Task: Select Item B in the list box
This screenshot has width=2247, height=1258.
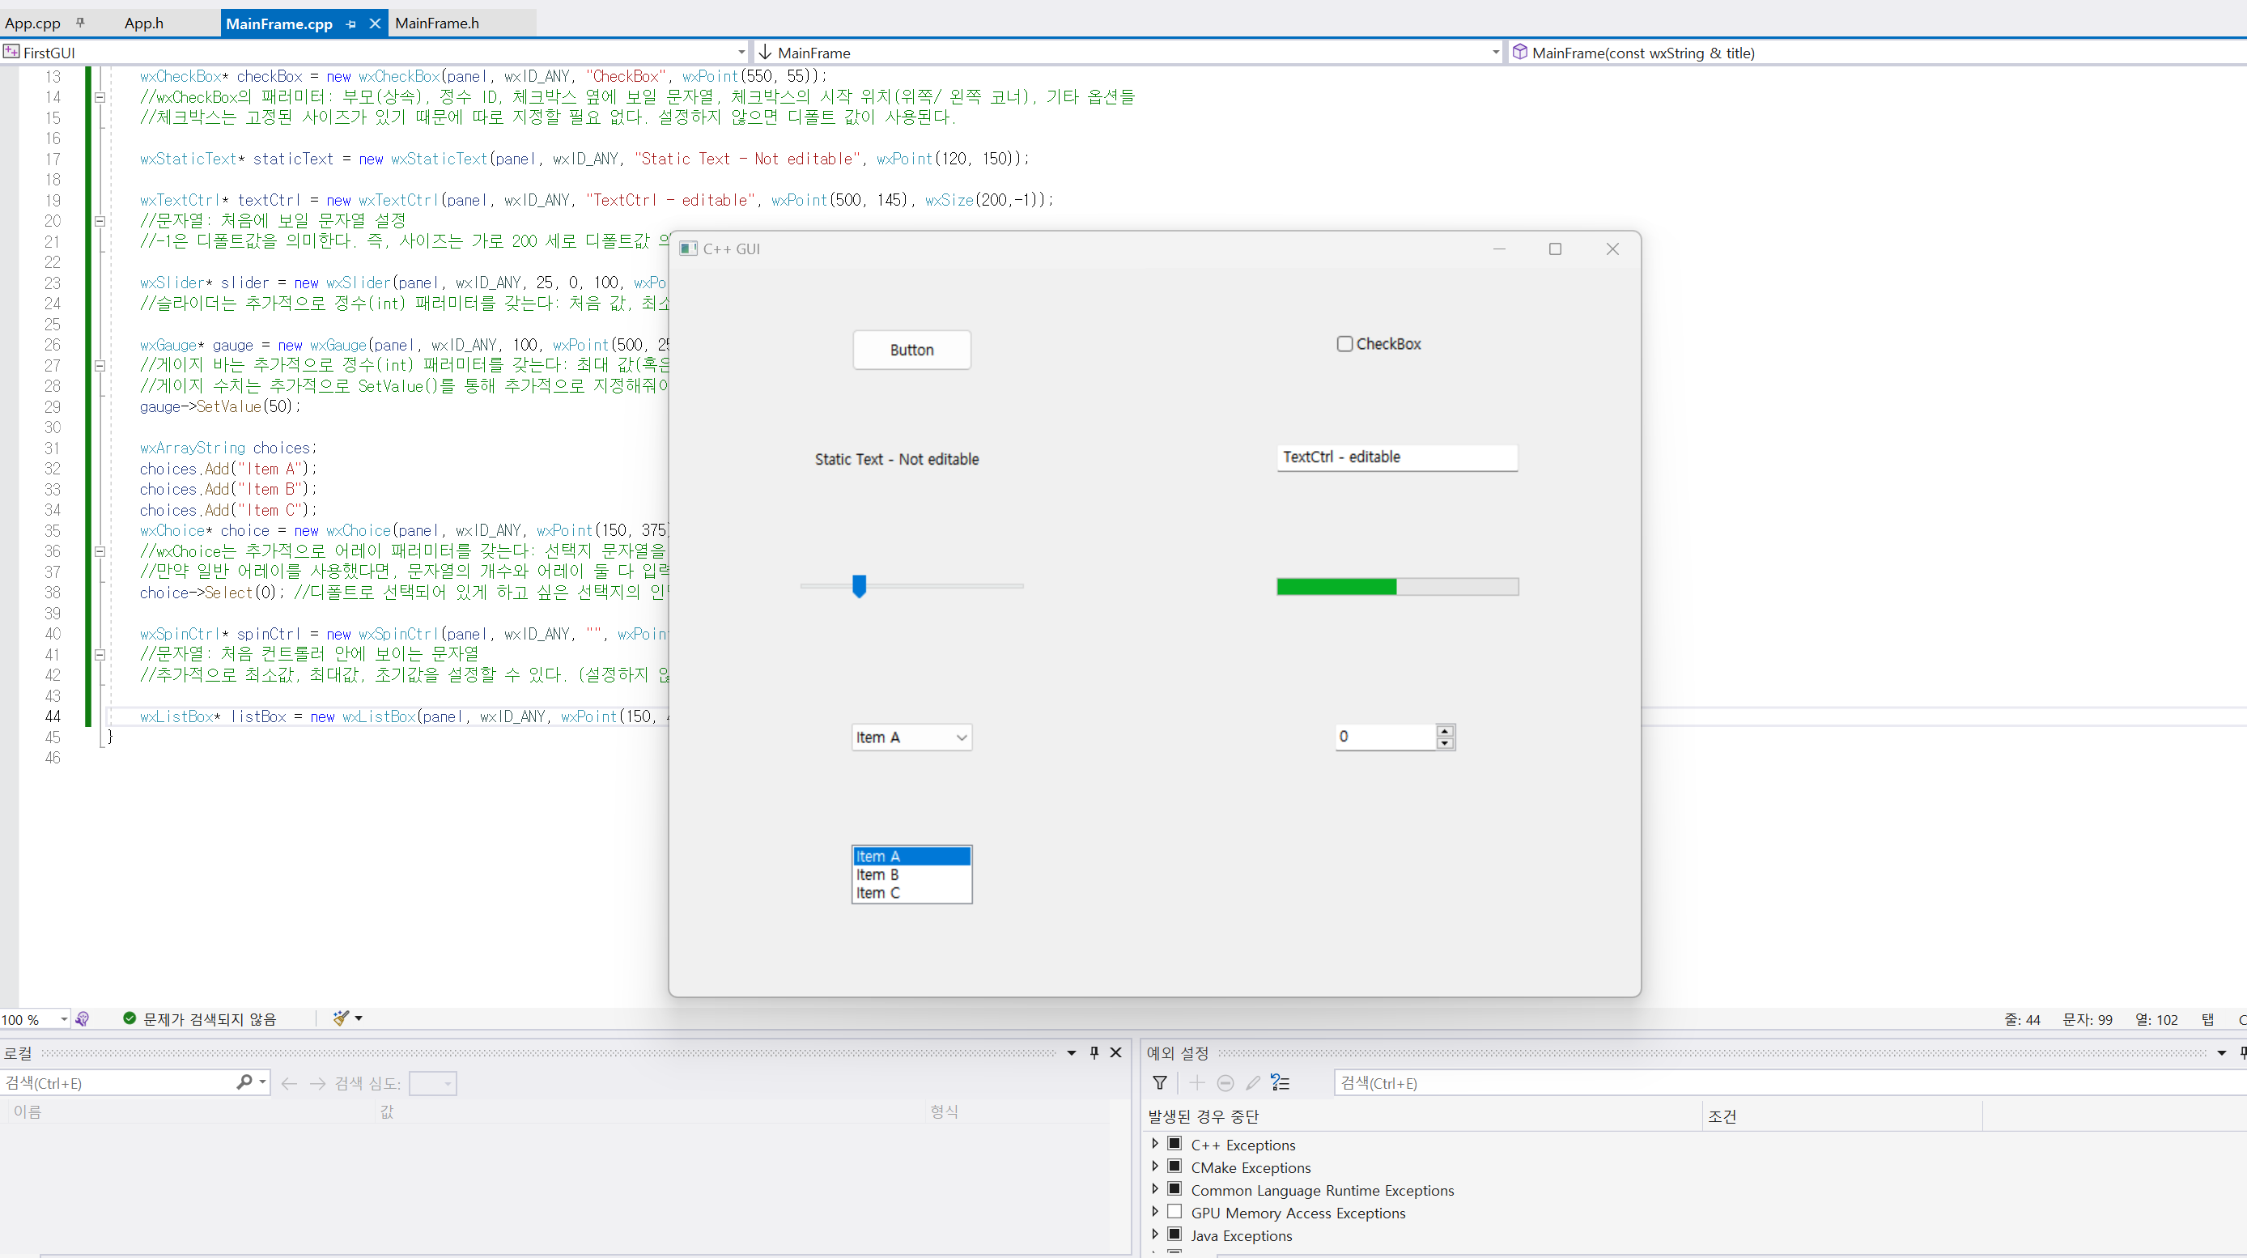Action: (x=911, y=875)
